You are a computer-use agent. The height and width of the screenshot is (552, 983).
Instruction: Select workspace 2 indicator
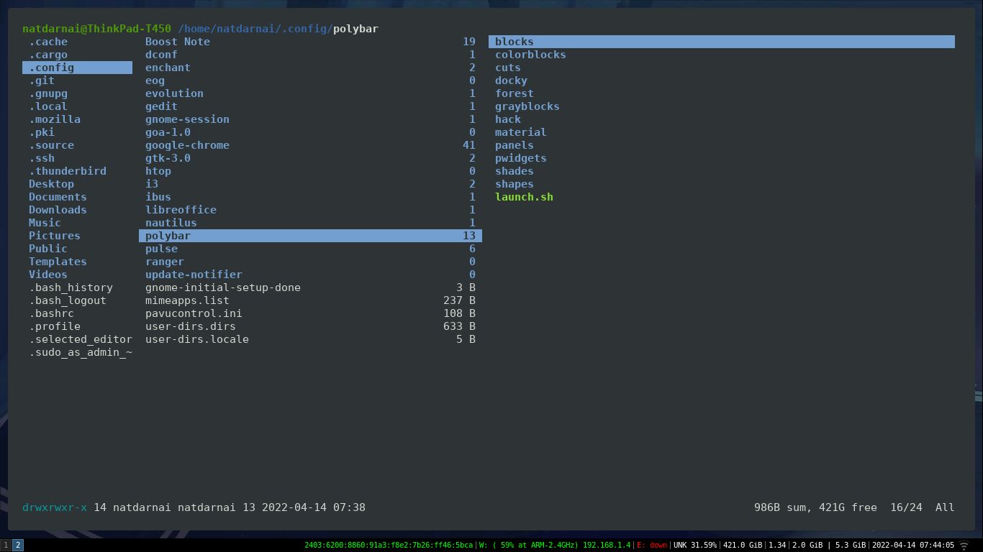coord(18,546)
